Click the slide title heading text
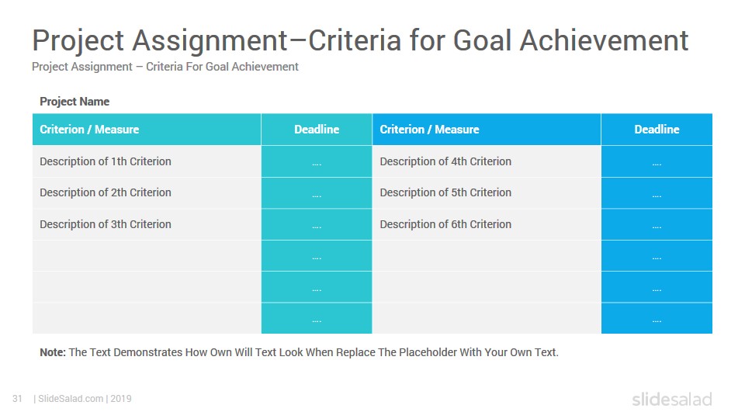 coord(360,41)
